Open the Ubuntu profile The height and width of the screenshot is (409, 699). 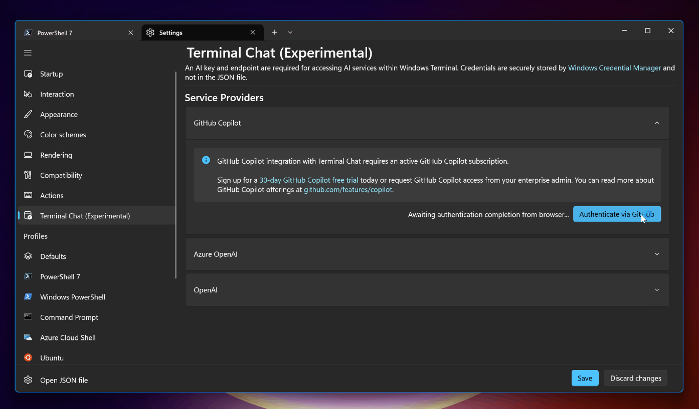[52, 357]
